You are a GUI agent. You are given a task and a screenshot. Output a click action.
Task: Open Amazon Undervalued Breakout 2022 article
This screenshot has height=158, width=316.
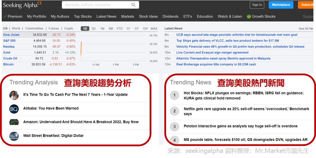(81, 122)
